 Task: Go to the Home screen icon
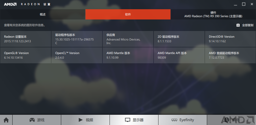point(6,120)
